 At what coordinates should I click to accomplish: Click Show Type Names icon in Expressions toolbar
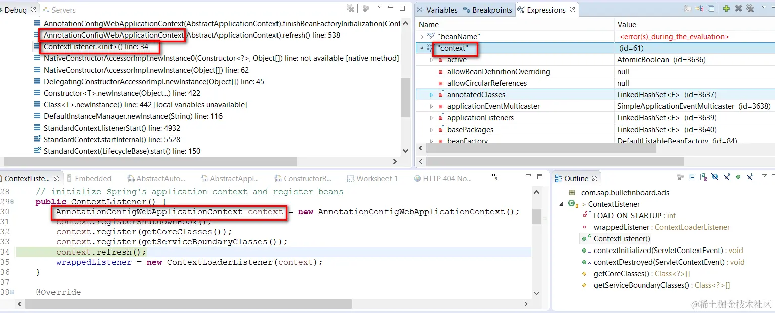click(x=687, y=9)
